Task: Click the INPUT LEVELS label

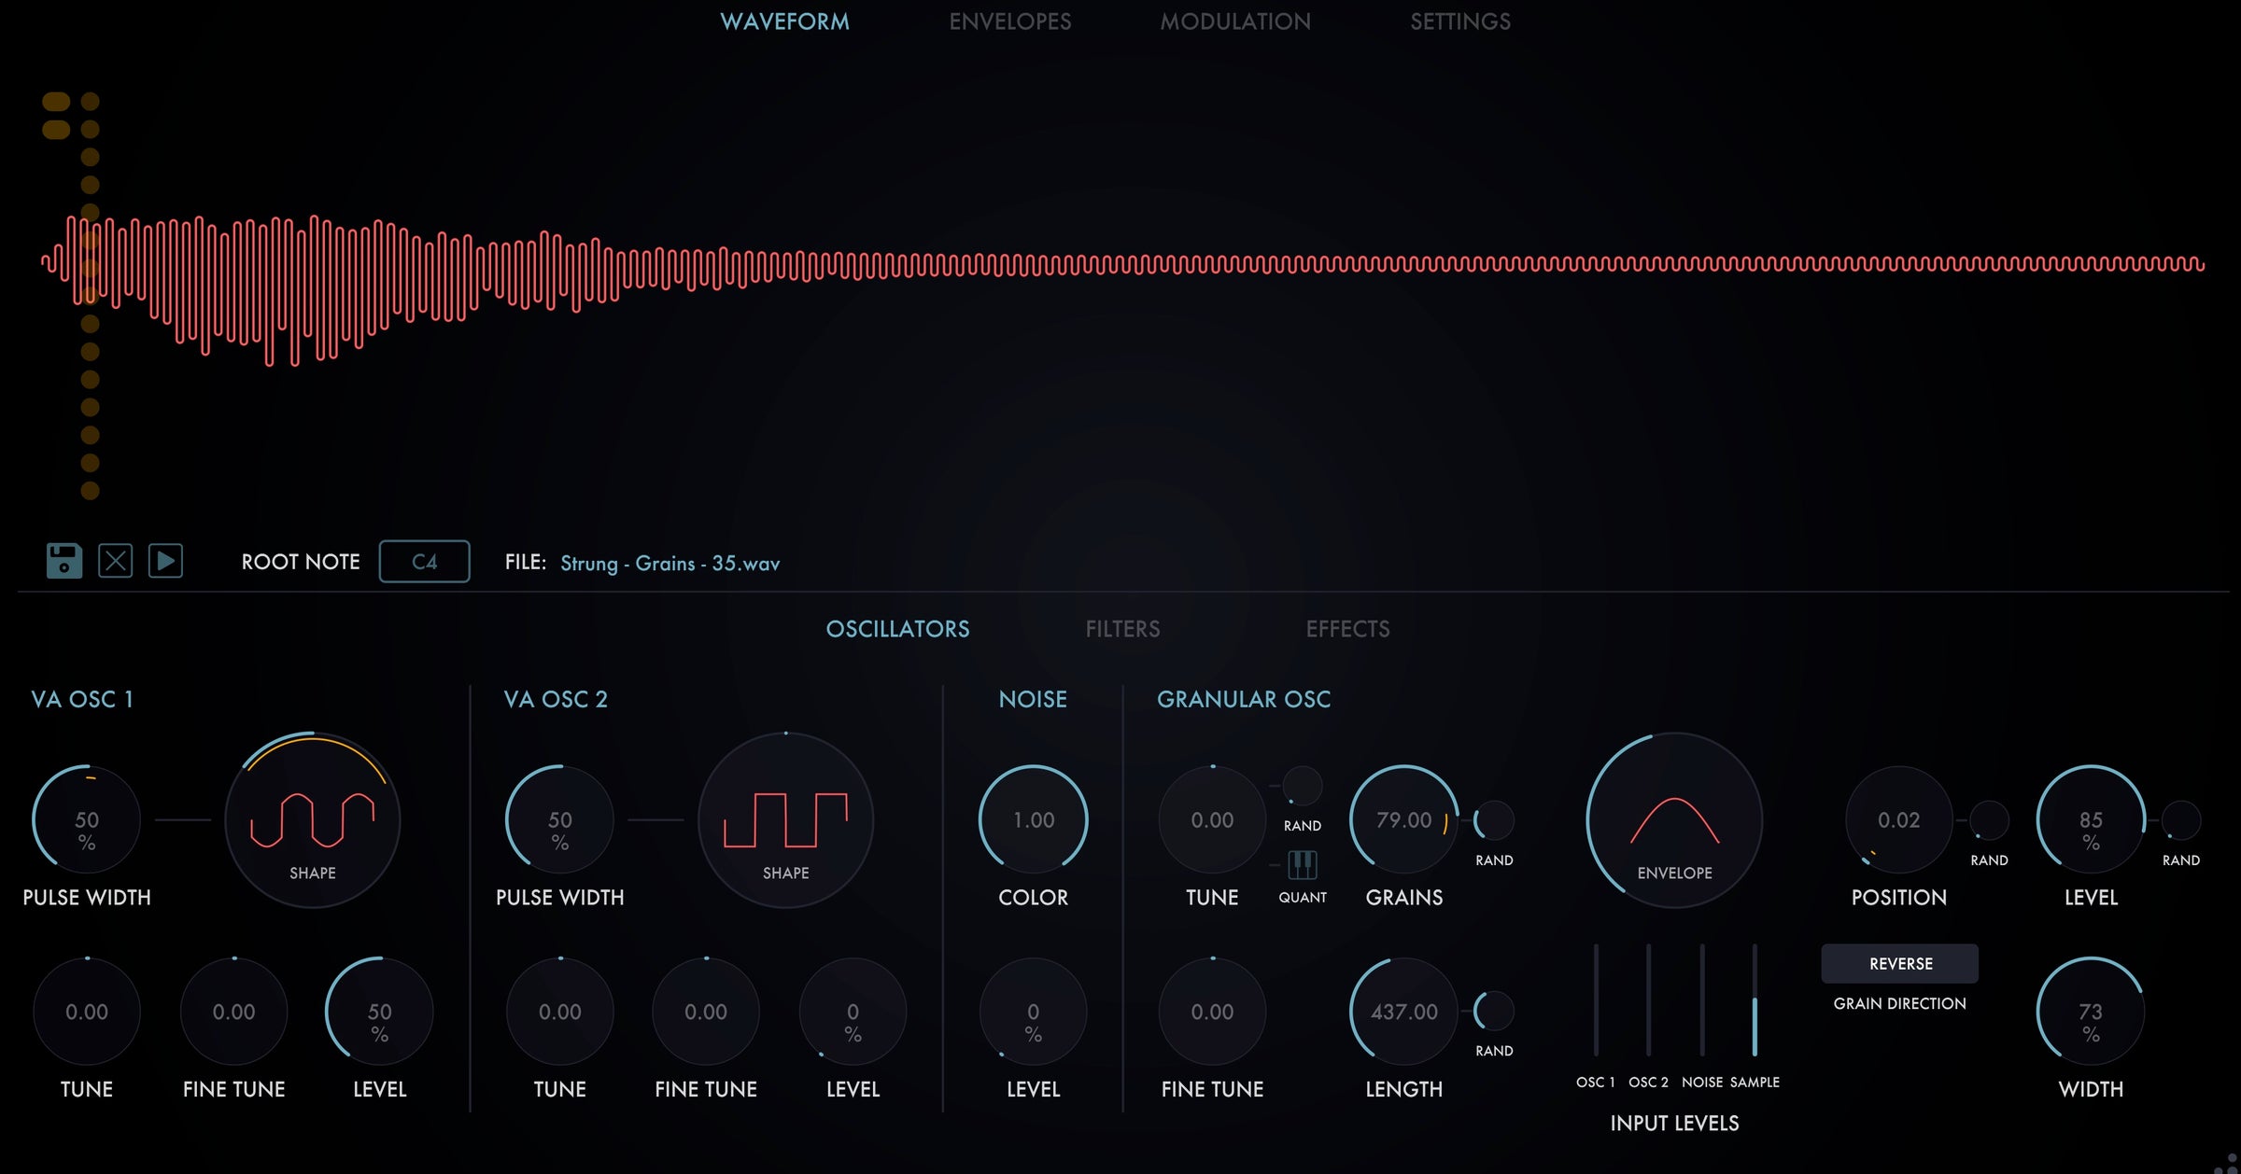Action: coord(1674,1123)
